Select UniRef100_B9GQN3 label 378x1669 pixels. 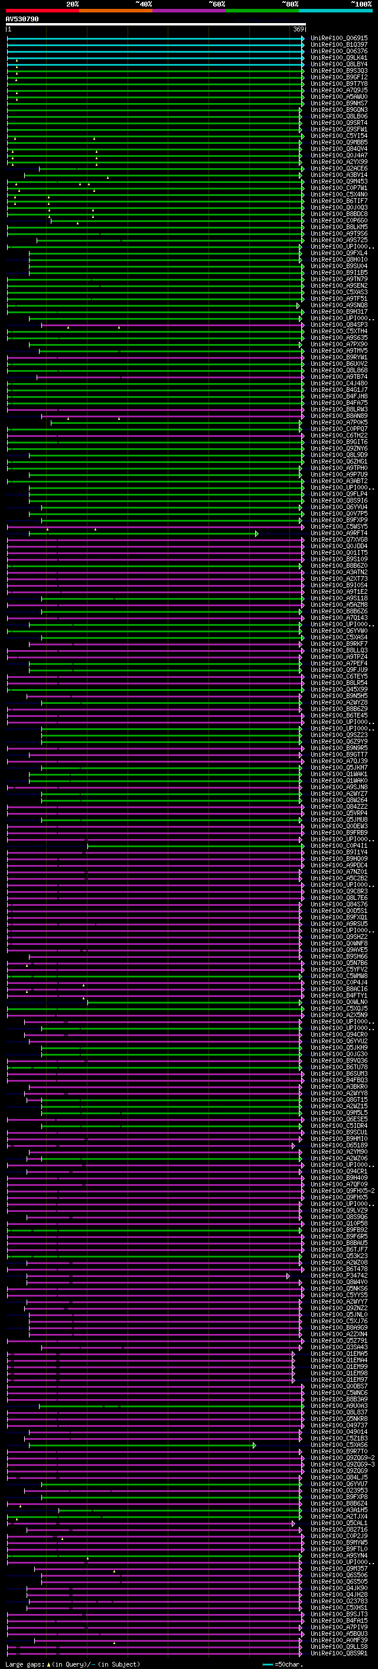(x=338, y=110)
